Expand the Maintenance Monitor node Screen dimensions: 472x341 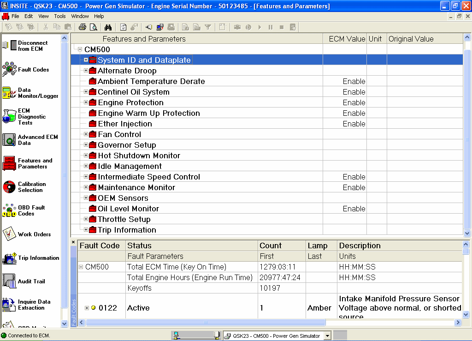86,187
